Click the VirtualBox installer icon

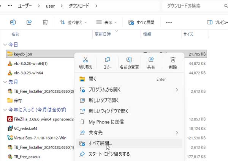point(10,138)
